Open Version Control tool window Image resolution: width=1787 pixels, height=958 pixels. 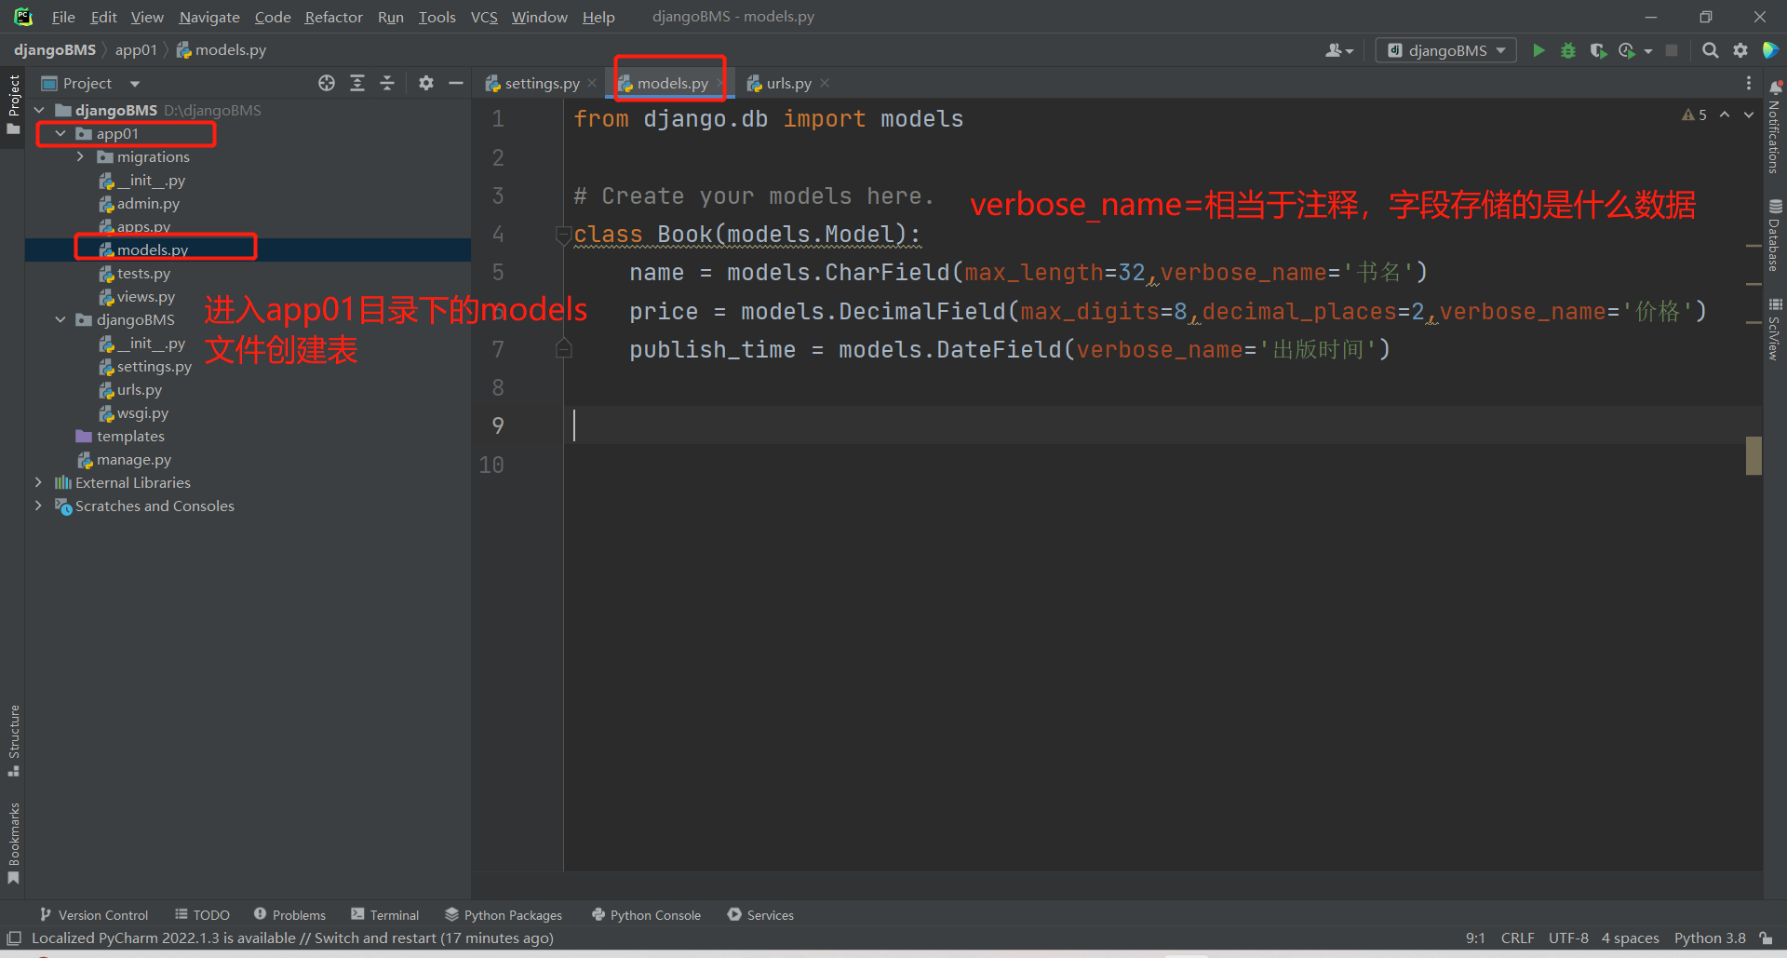(94, 915)
